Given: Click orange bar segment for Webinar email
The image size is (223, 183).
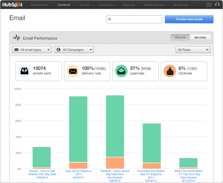Looking at the screenshot, I should 115,163.
